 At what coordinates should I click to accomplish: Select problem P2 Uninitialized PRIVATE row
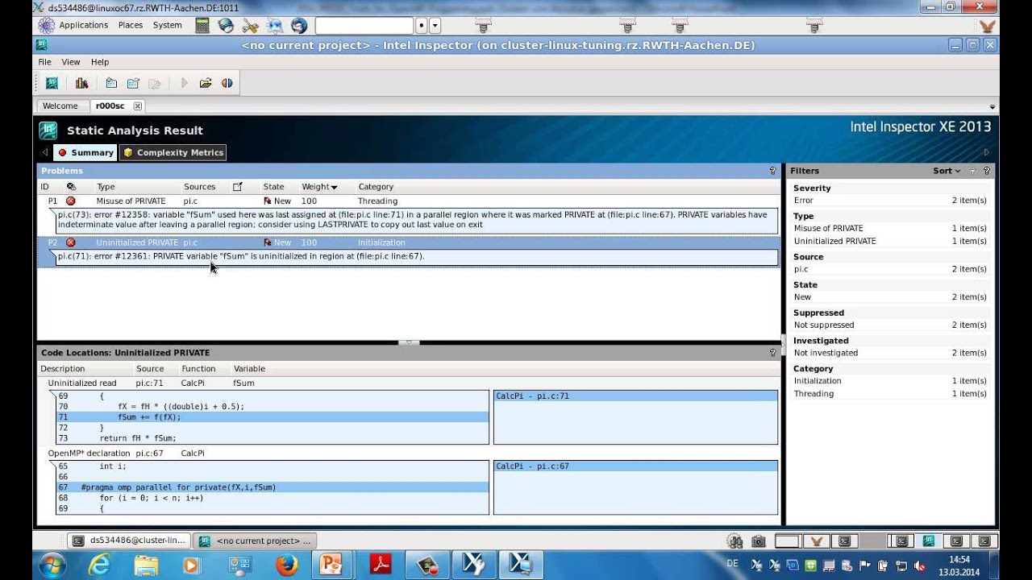coord(408,242)
